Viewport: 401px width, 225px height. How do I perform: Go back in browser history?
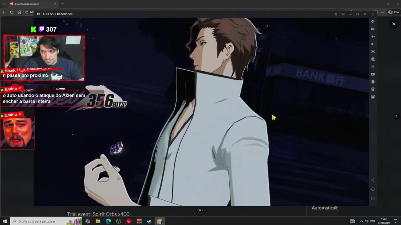click(4, 12)
